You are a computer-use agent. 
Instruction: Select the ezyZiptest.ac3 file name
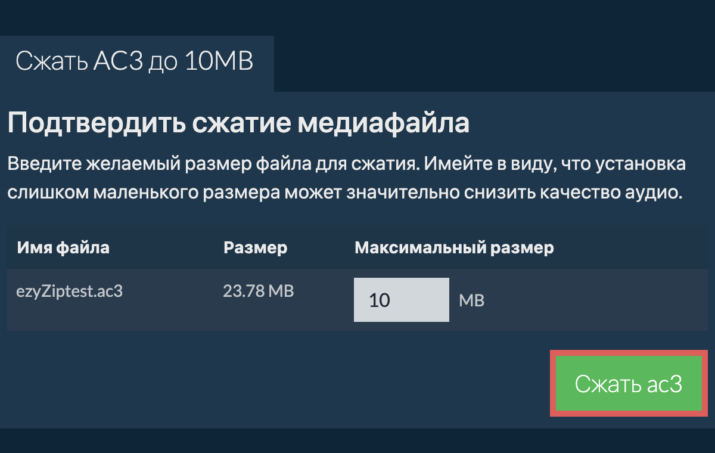coord(70,292)
